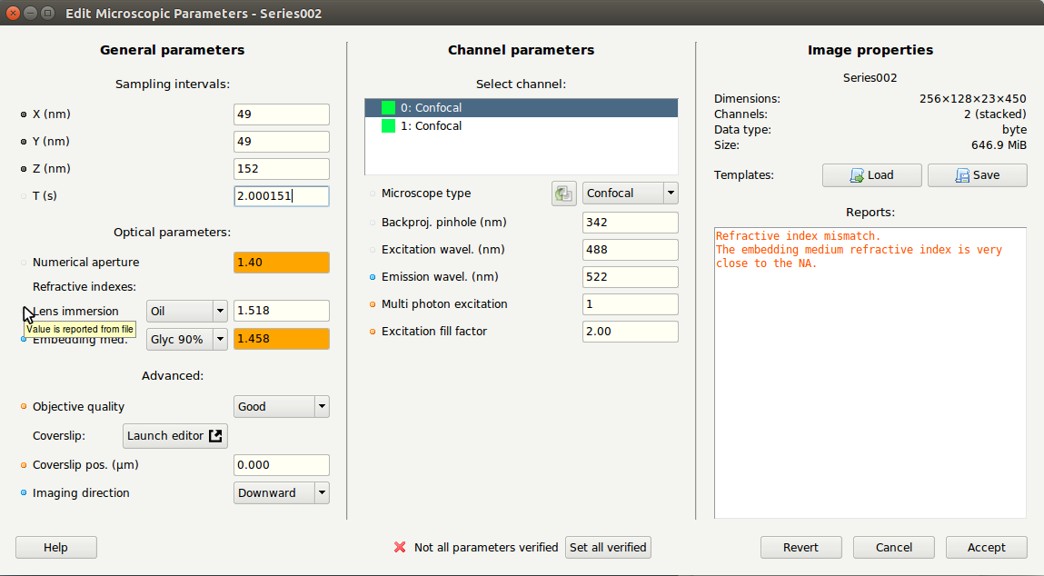
Task: Click the copy channel parameters icon
Action: click(x=564, y=194)
